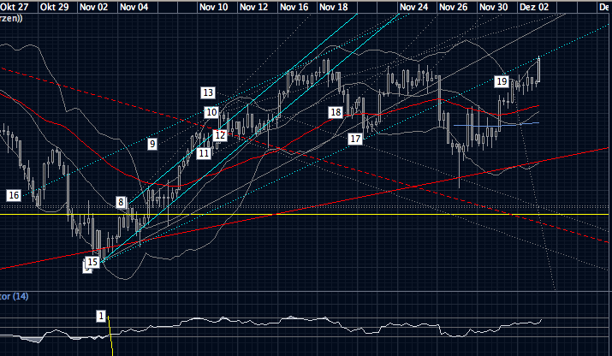Select the Nov 04 axis date
This screenshot has height=356, width=612.
click(x=134, y=7)
